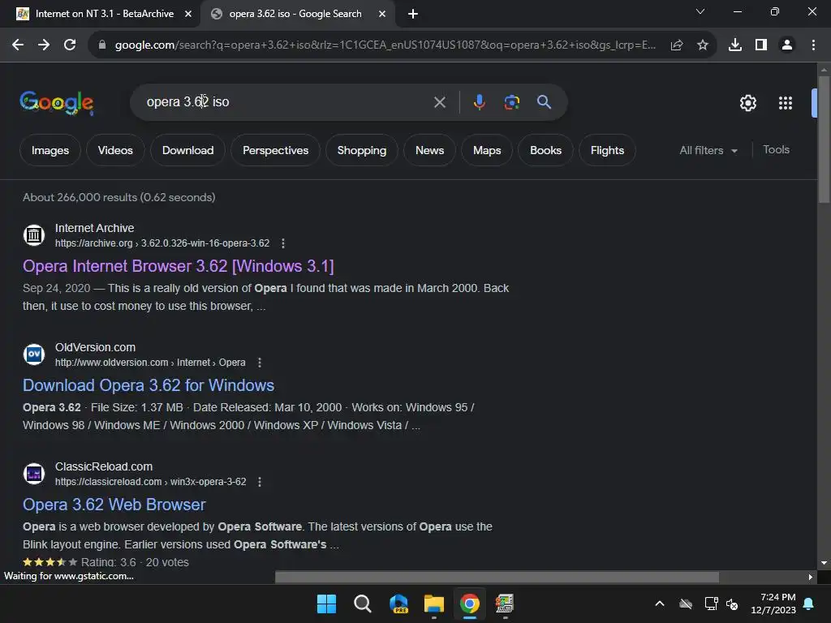Click the oldversion.com URL breadcrumb
831x623 pixels.
tap(150, 363)
